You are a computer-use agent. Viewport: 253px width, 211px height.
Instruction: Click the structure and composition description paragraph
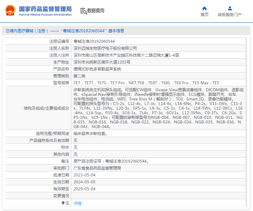point(159,108)
